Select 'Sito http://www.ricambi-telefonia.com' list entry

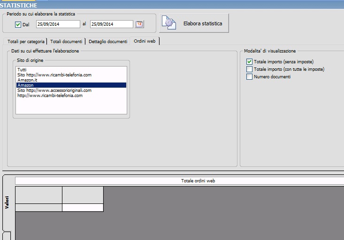coord(71,75)
